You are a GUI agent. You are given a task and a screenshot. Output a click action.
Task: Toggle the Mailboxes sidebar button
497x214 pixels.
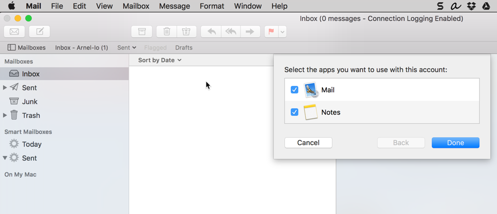coord(27,47)
